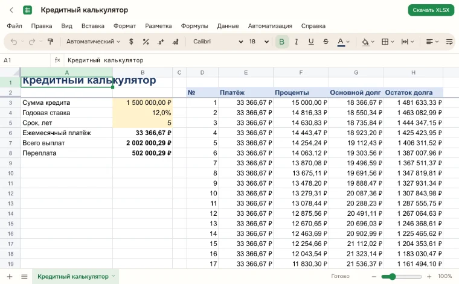459x284 pixels.
Task: Open the Данные menu
Action: click(x=228, y=26)
